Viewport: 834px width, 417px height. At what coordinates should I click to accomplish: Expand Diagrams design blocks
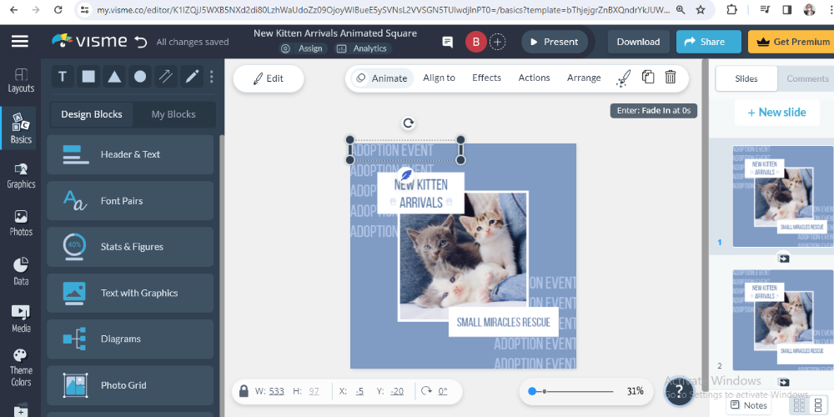pos(130,339)
